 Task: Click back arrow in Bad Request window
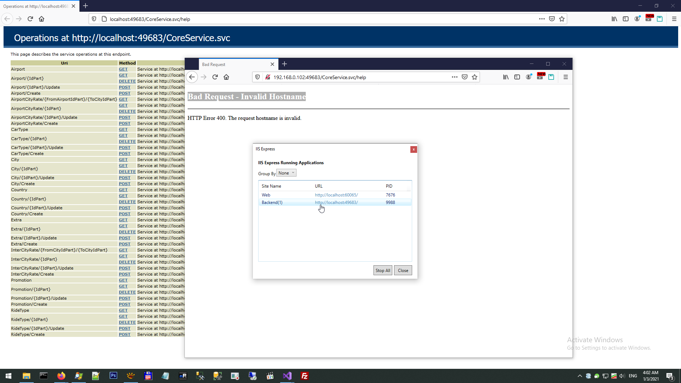point(192,77)
